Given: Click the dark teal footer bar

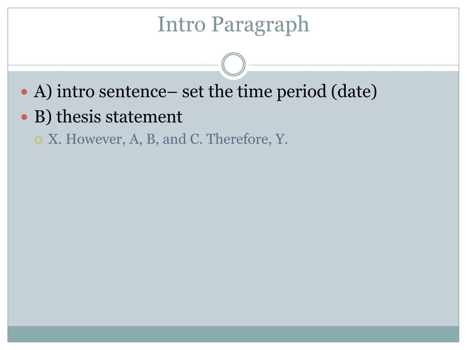Looking at the screenshot, I should click(233, 334).
